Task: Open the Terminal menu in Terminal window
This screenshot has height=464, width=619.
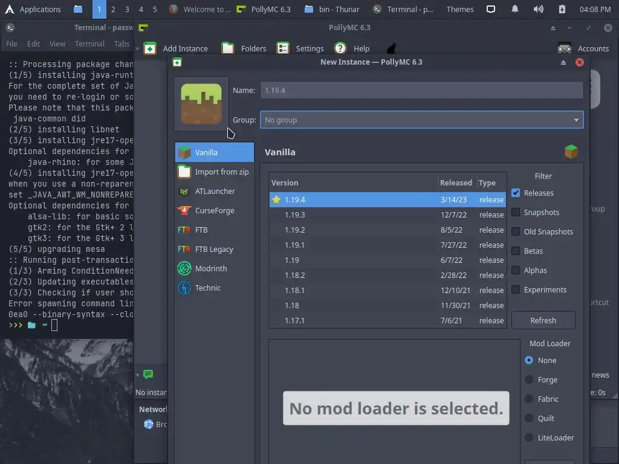Action: [x=89, y=43]
